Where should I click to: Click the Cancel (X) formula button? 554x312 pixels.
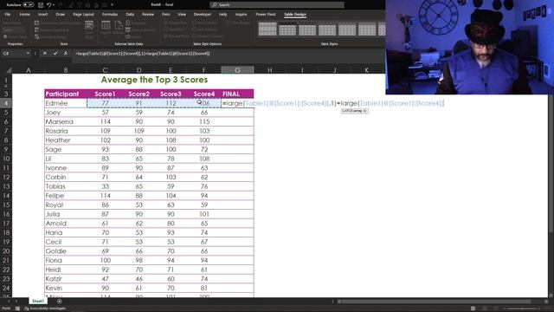tap(45, 54)
